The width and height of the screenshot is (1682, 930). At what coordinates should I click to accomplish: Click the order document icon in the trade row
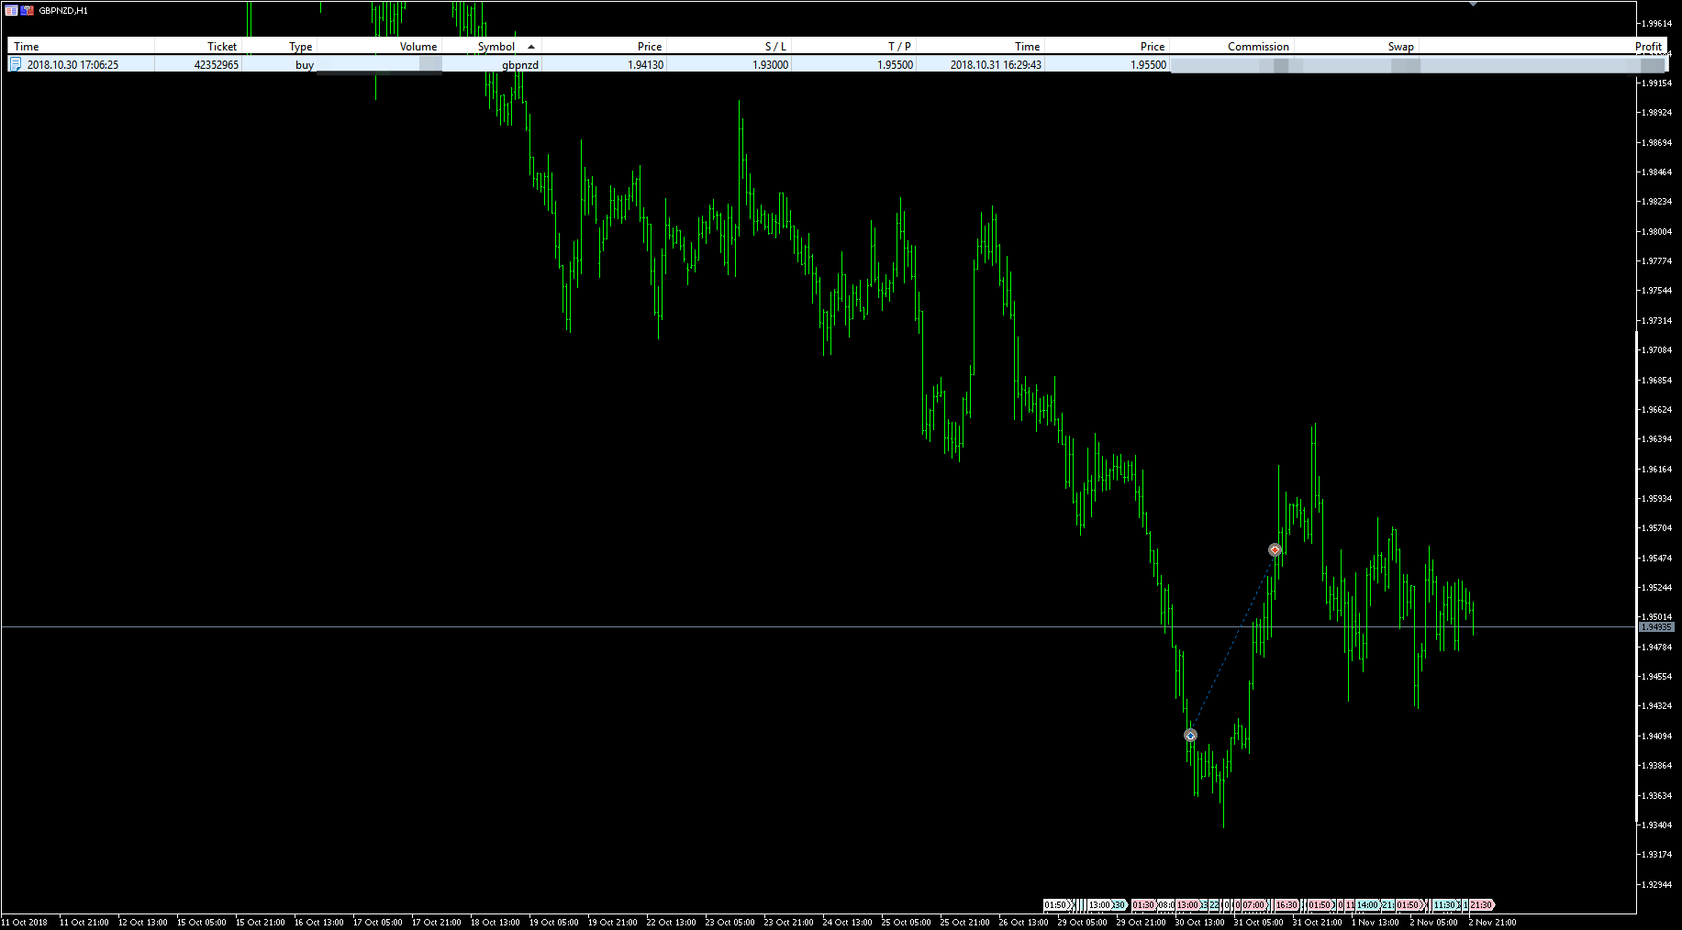16,64
